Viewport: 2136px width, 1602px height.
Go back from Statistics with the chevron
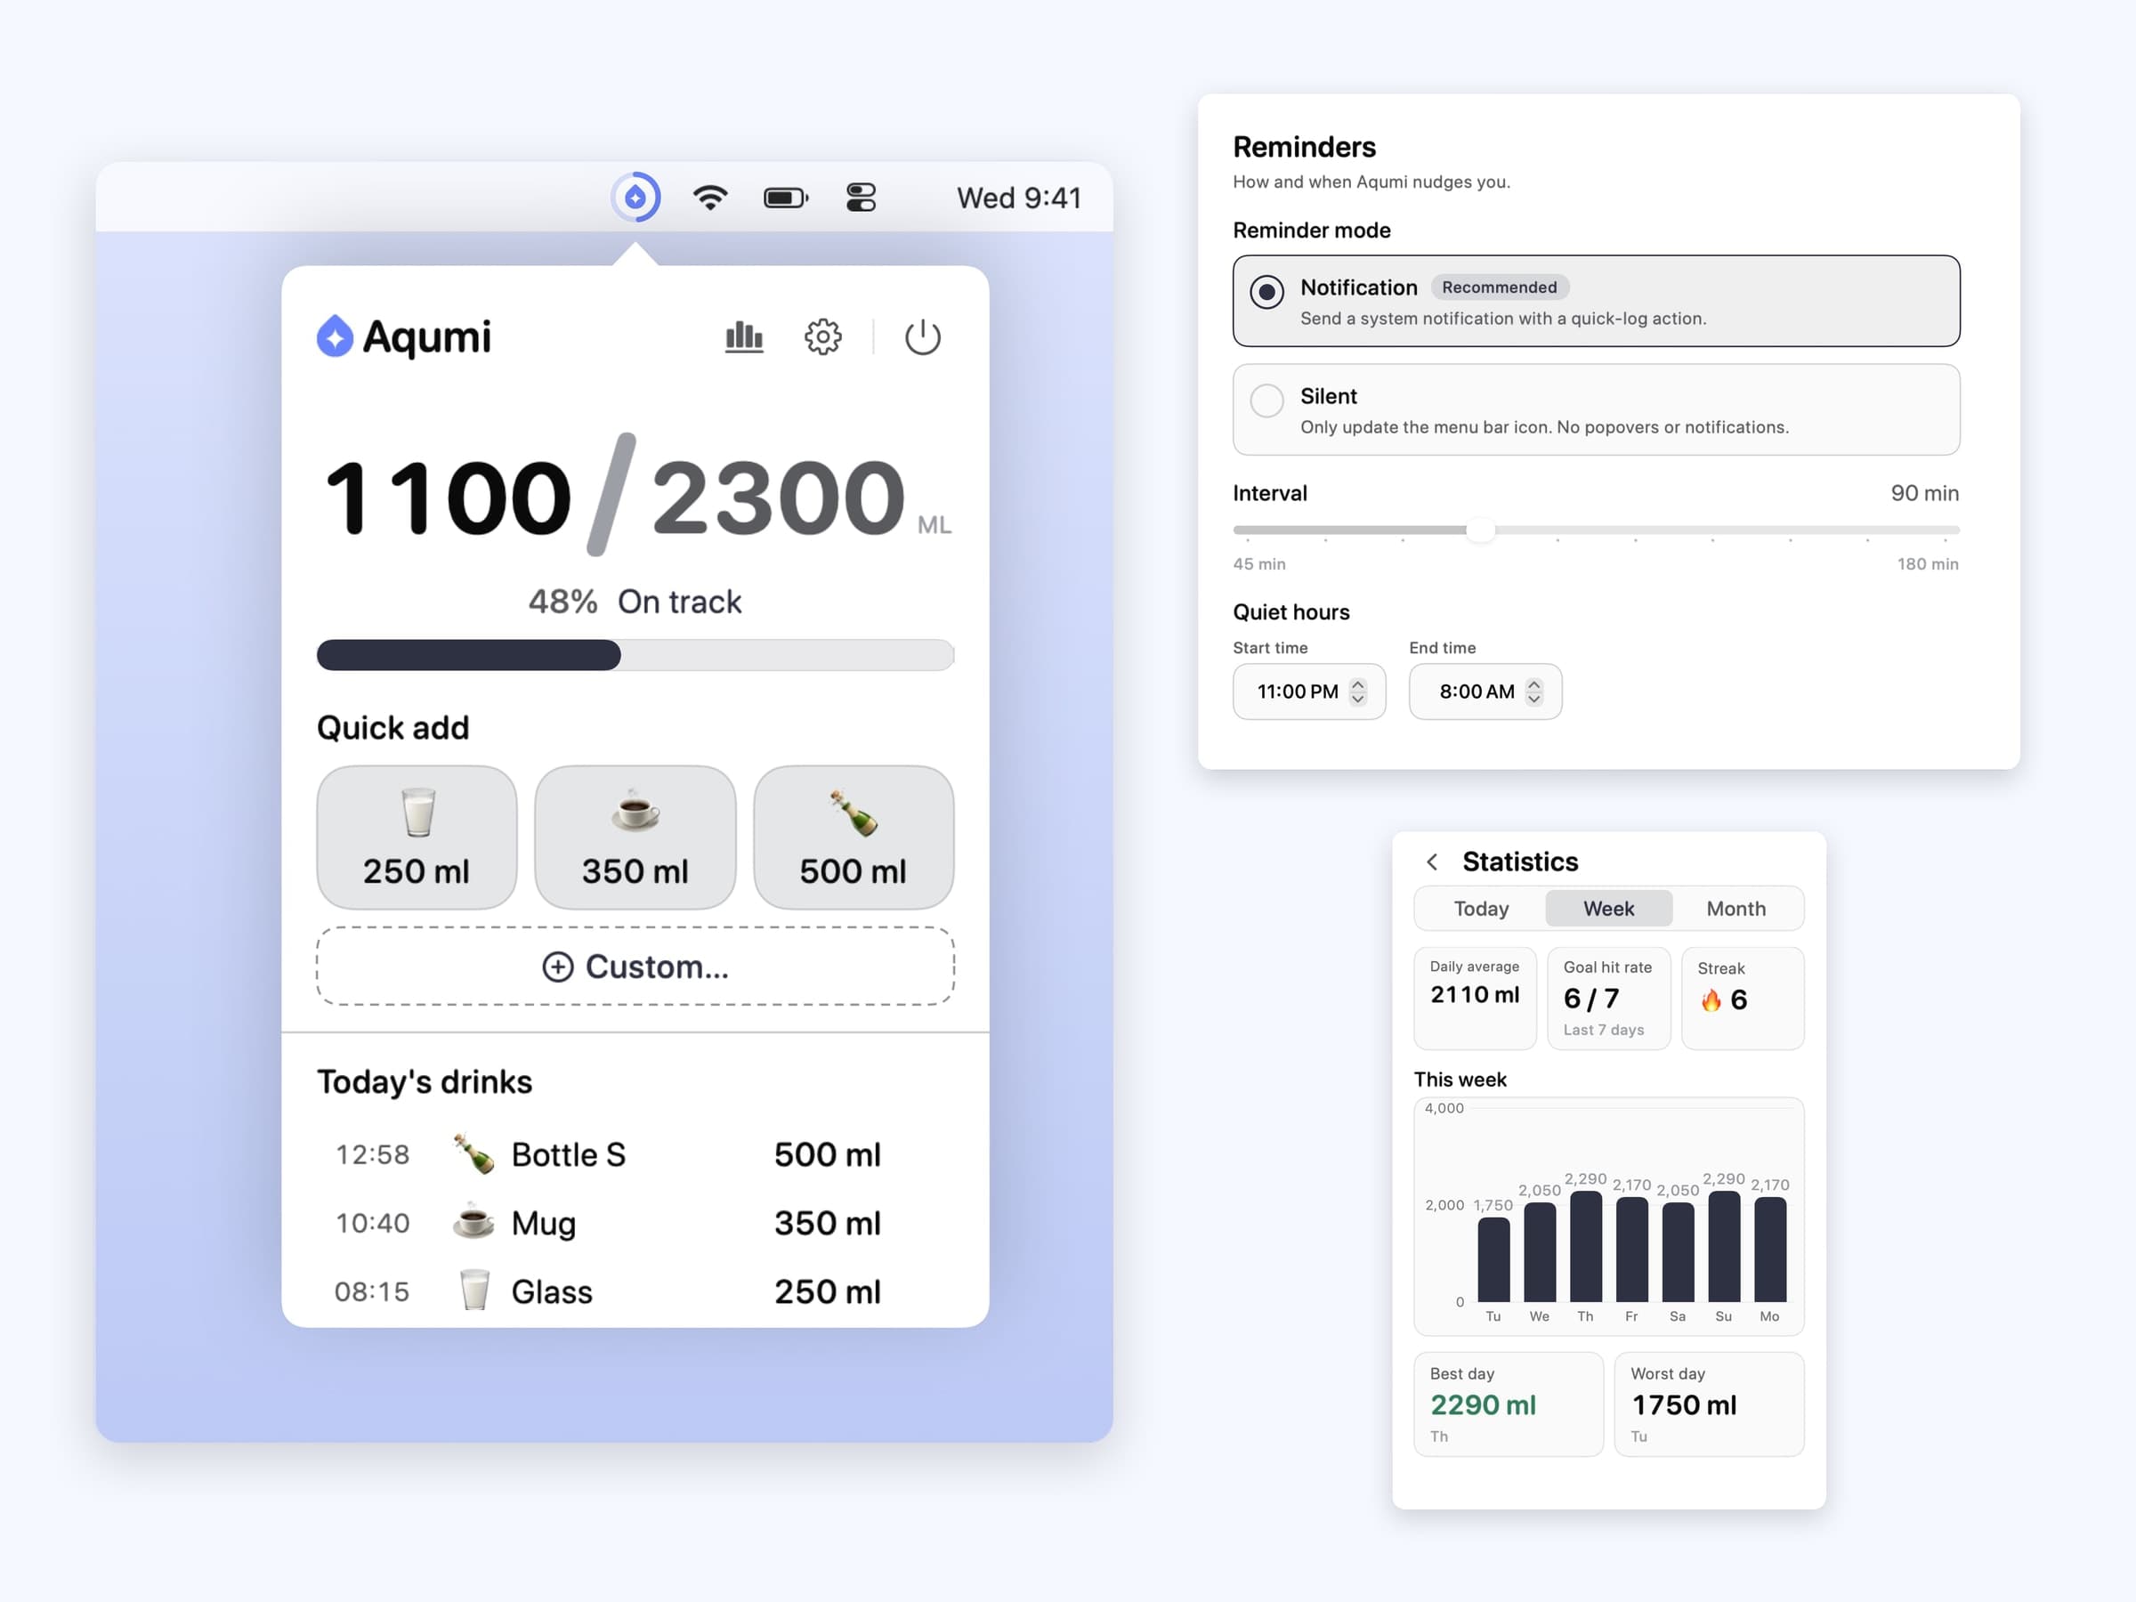click(1432, 862)
